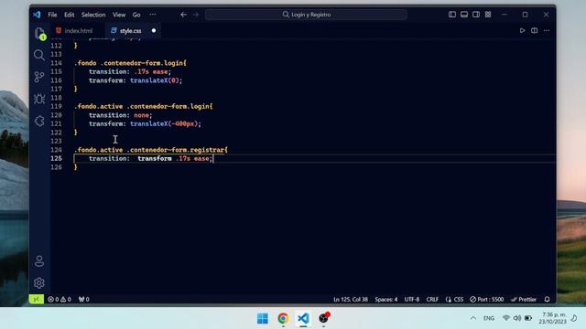
Task: Click the VS Code logo icon
Action: (x=37, y=15)
